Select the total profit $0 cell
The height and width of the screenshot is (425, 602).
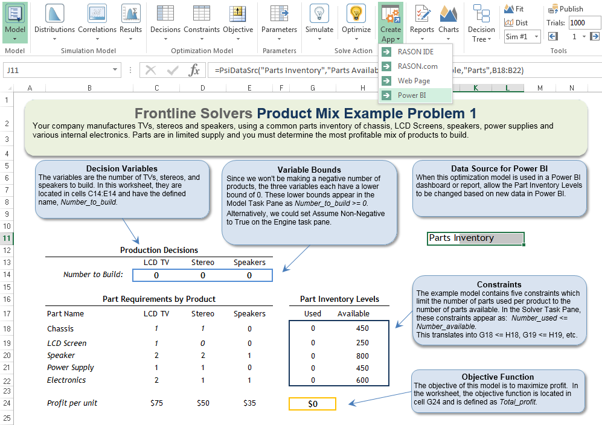(313, 404)
